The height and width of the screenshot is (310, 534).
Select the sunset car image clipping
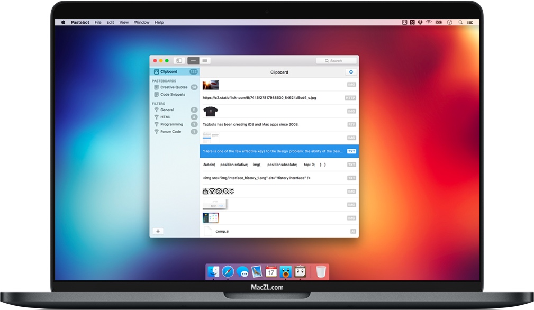pyautogui.click(x=279, y=85)
